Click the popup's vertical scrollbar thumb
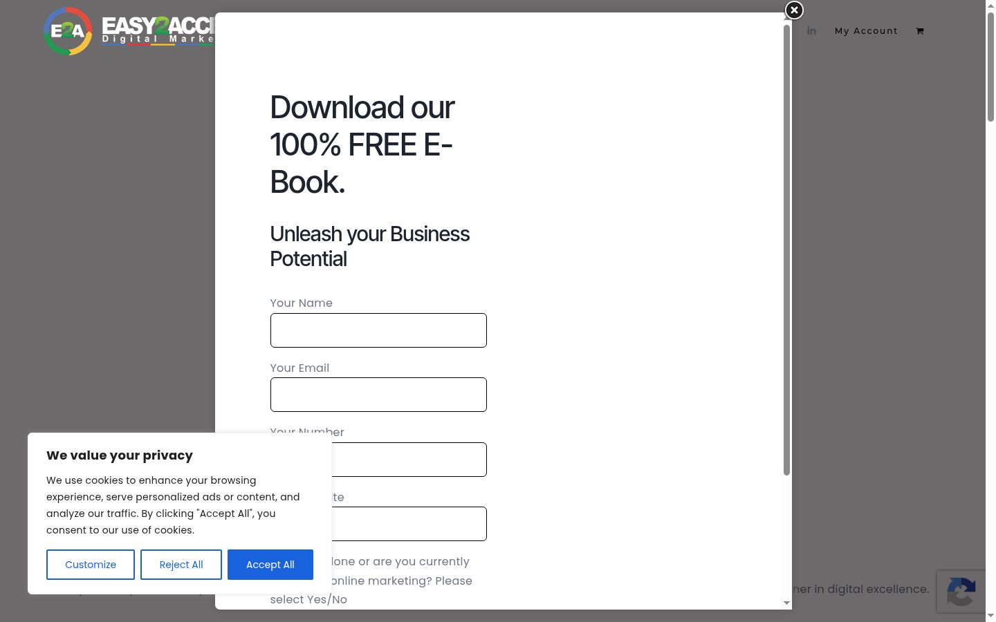The height and width of the screenshot is (622, 996). tap(786, 250)
